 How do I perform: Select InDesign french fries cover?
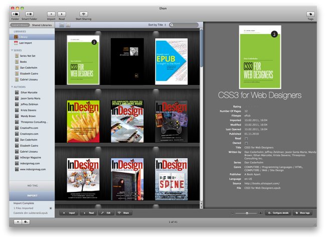(x=83, y=122)
